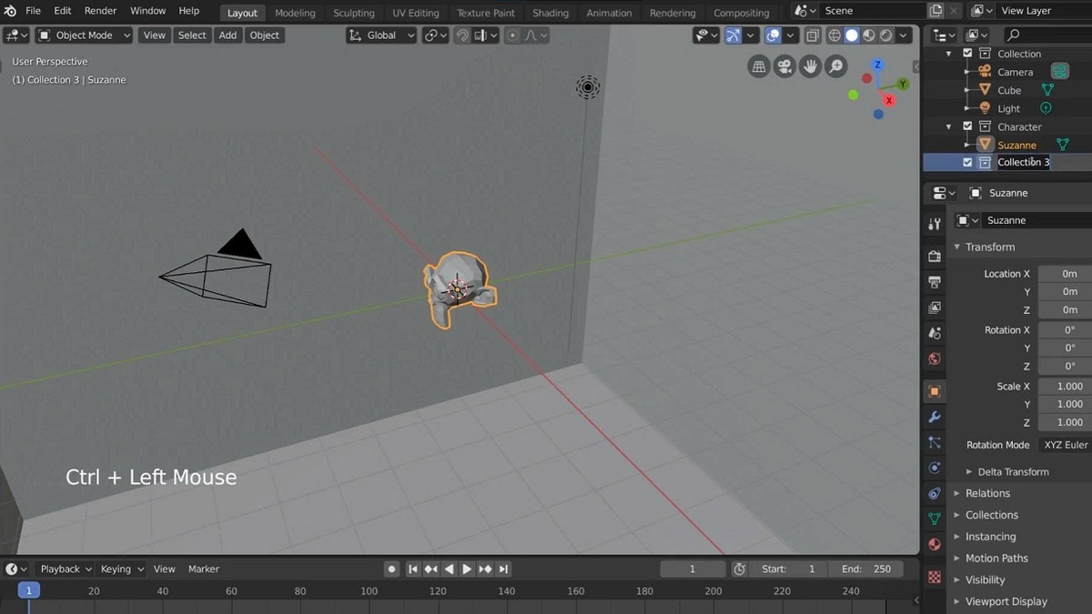Toggle snapping magnet button
The image size is (1092, 614).
pyautogui.click(x=462, y=35)
